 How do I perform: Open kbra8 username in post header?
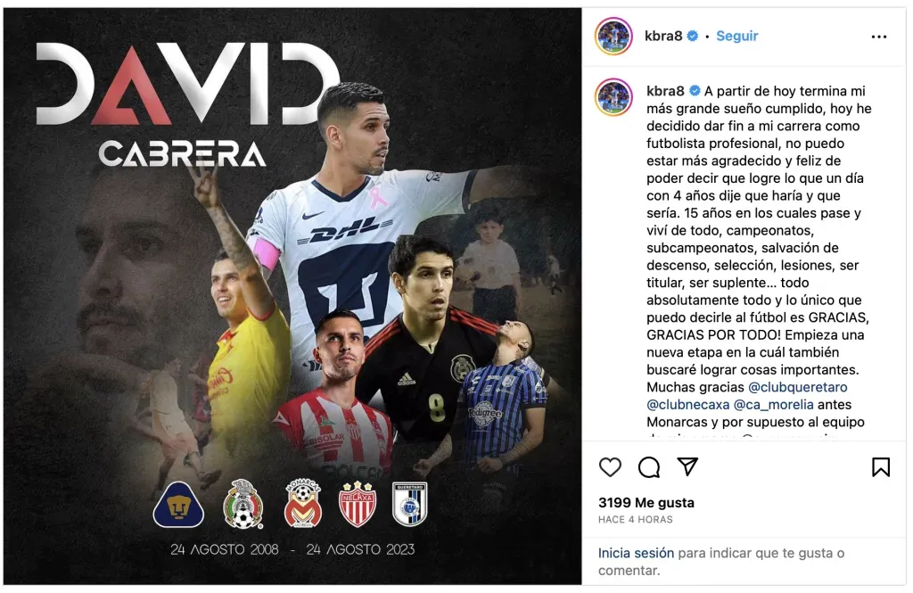tap(663, 37)
